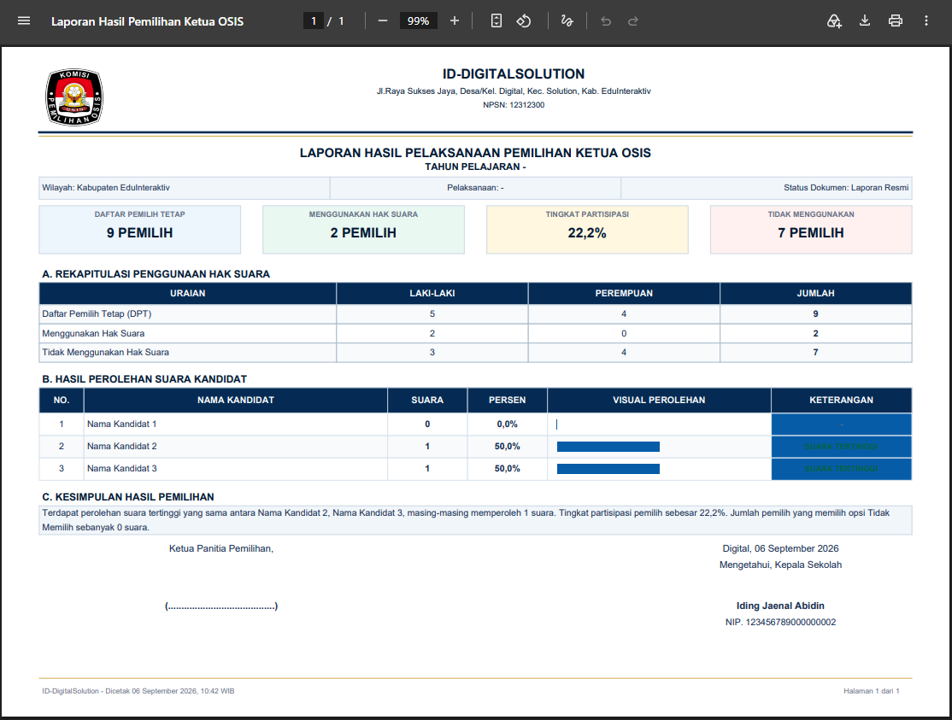
Task: Click the '0,0%' percentage for Kandidat 1
Action: point(507,424)
